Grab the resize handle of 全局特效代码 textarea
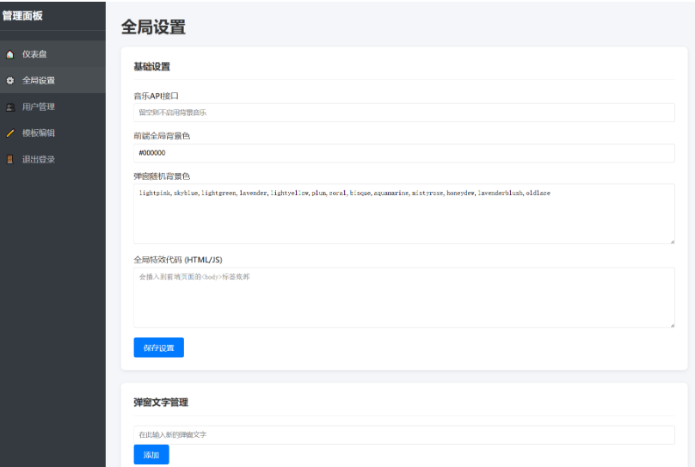695x467 pixels. (672, 325)
